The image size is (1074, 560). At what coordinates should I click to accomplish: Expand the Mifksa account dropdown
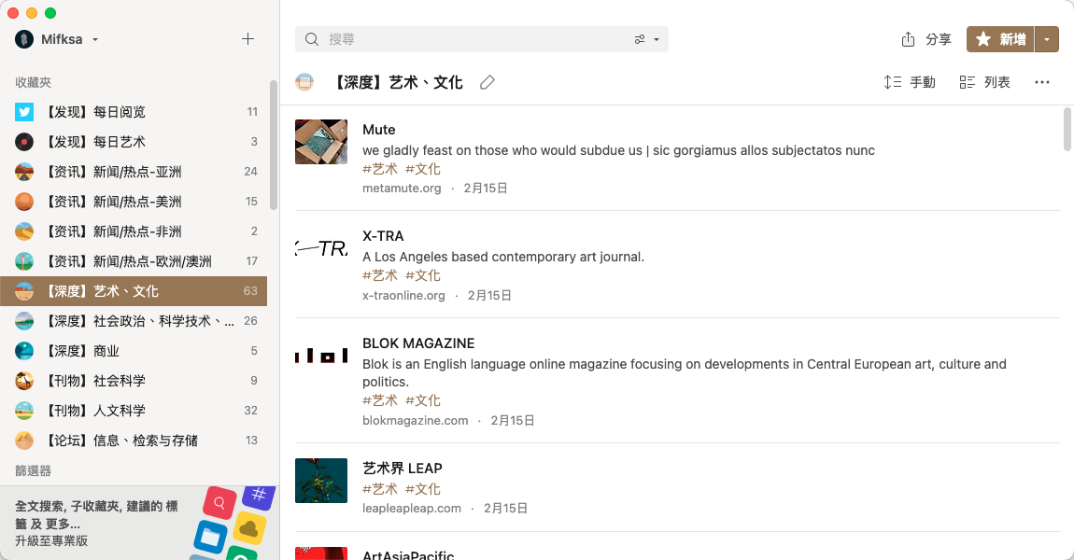[95, 40]
